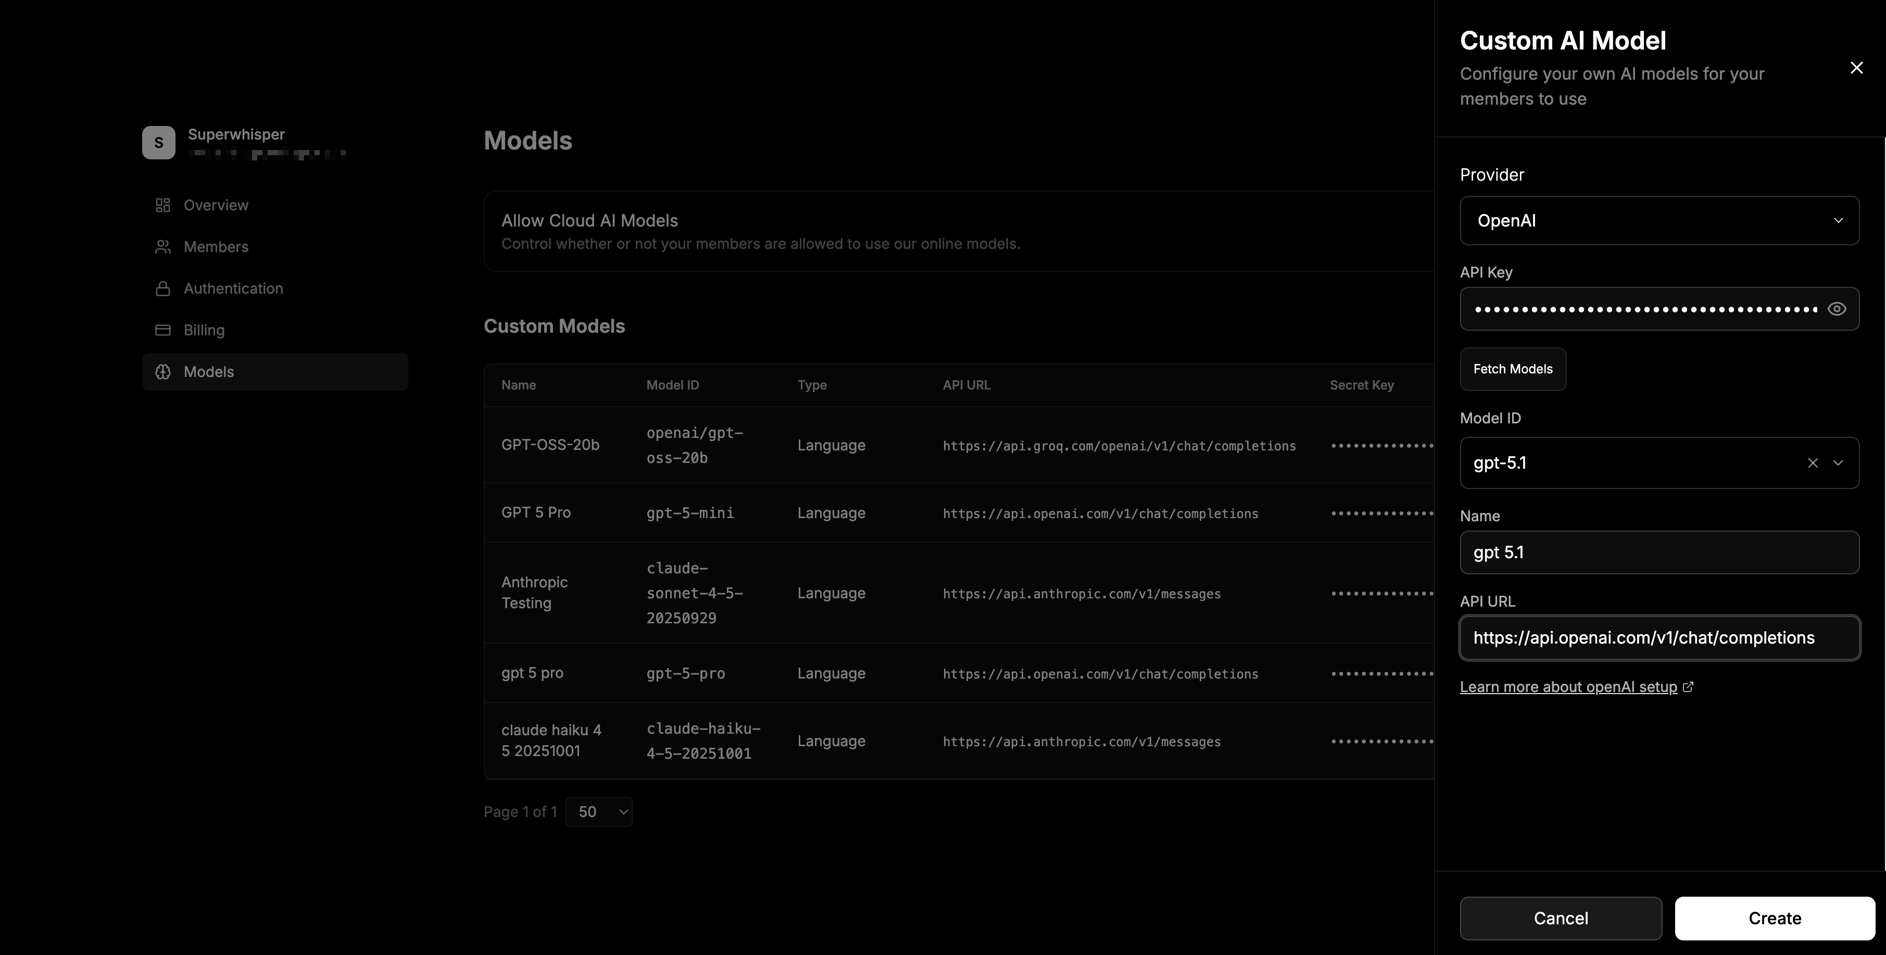Click the Authentication lock icon
This screenshot has height=955, width=1886.
tap(162, 288)
